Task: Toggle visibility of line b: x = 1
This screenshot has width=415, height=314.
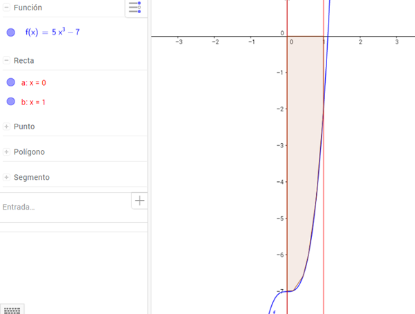Action: (x=11, y=102)
